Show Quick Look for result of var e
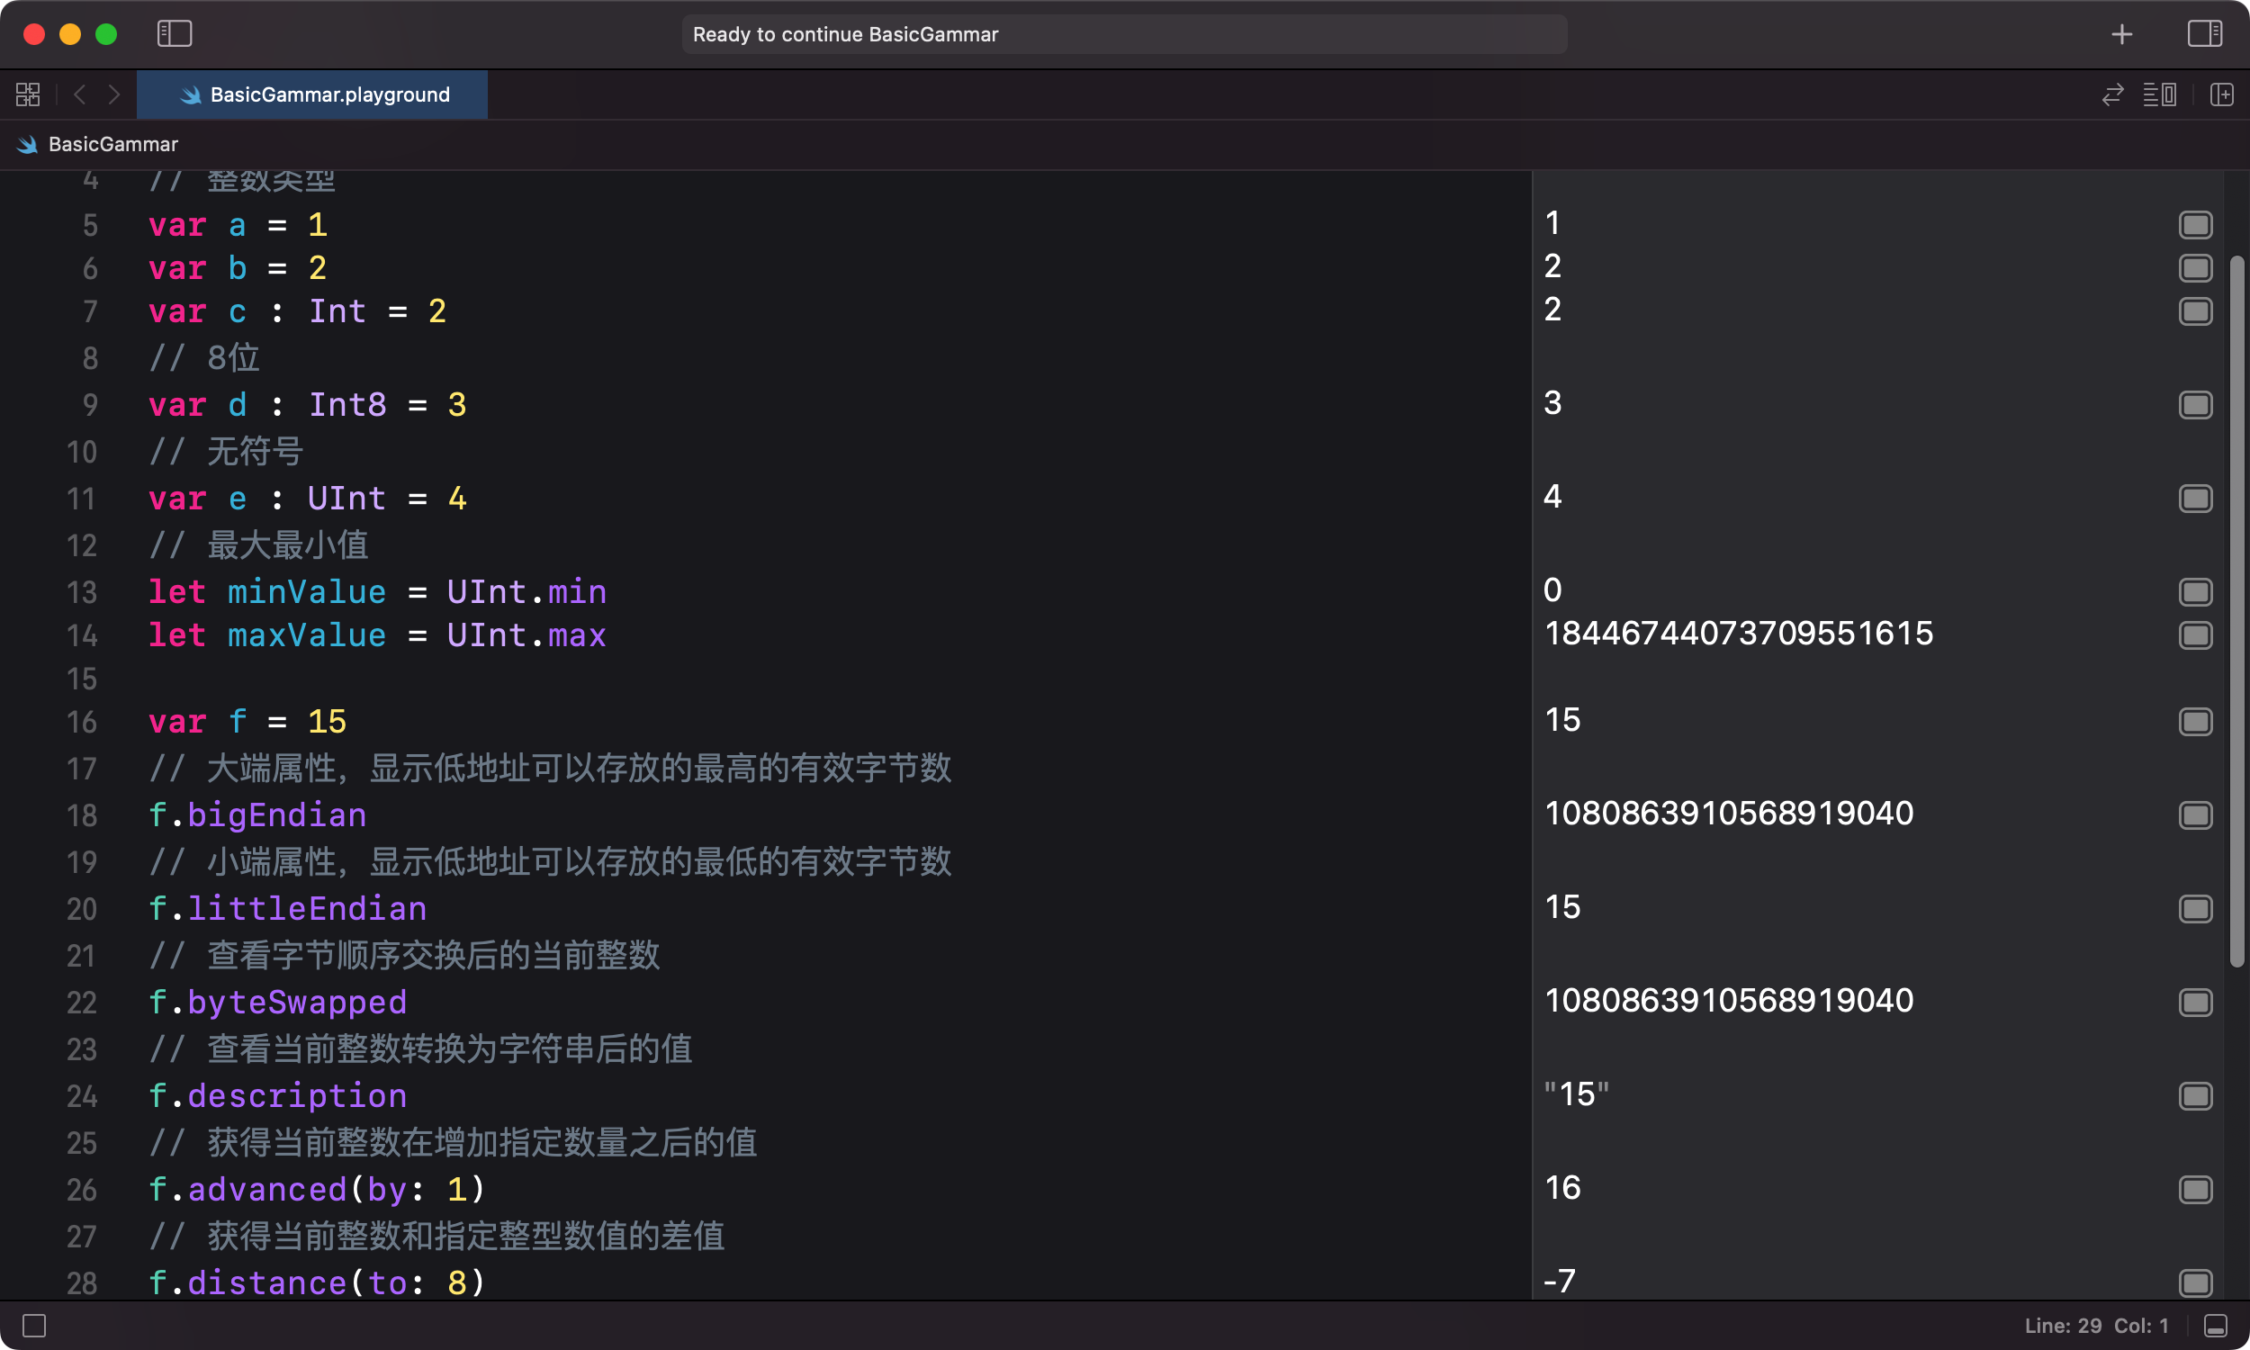The height and width of the screenshot is (1350, 2250). click(2195, 499)
